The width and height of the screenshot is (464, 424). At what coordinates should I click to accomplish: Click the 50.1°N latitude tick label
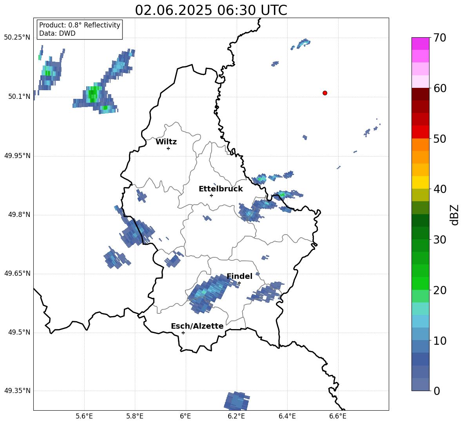click(x=19, y=96)
